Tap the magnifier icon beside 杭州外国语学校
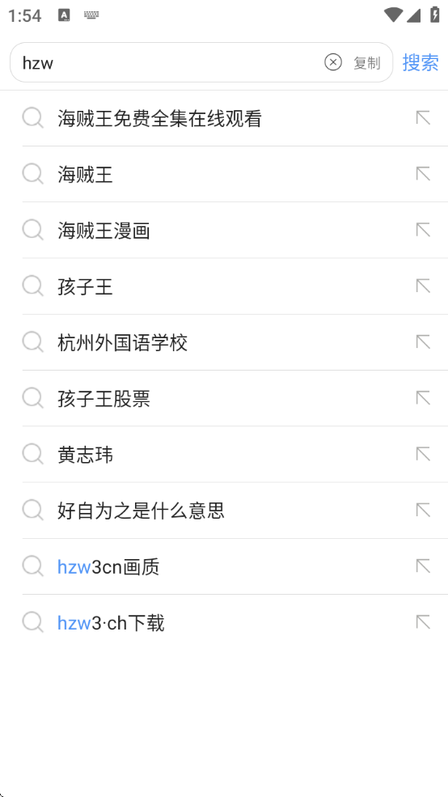 pos(33,342)
